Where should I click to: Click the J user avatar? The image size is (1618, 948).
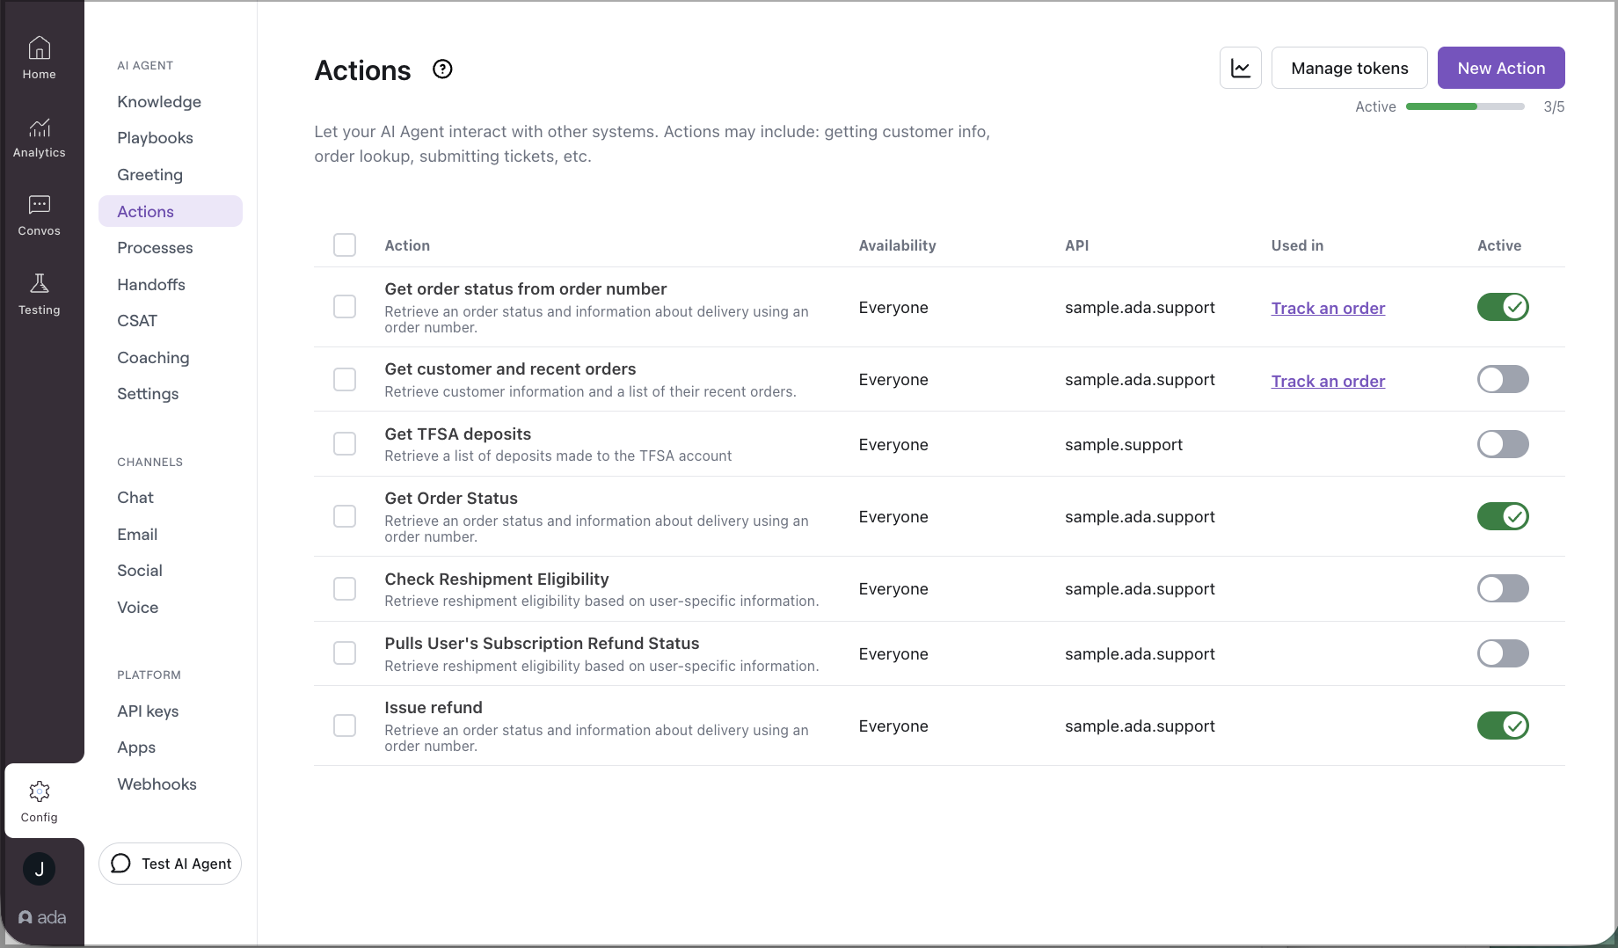(x=40, y=869)
